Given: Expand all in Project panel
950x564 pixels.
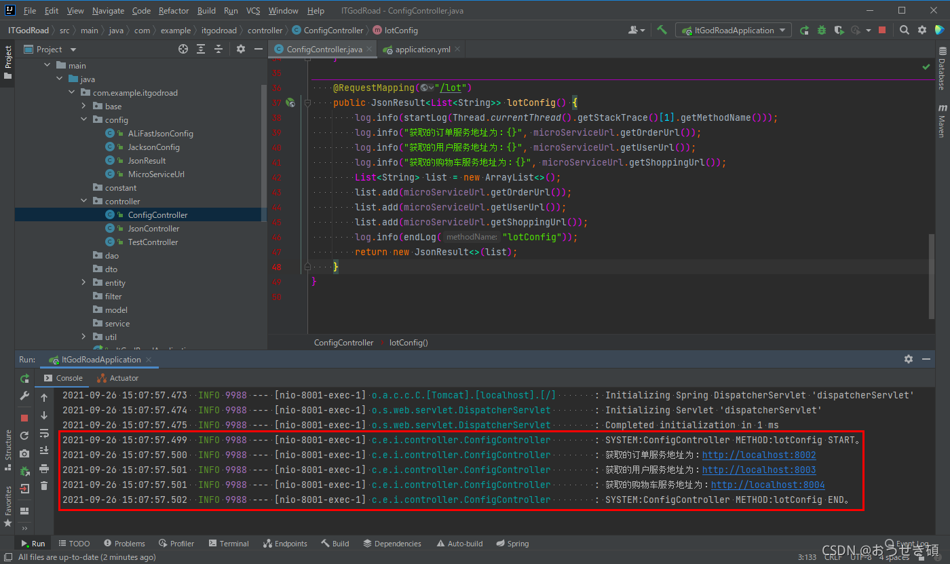Looking at the screenshot, I should coord(201,49).
